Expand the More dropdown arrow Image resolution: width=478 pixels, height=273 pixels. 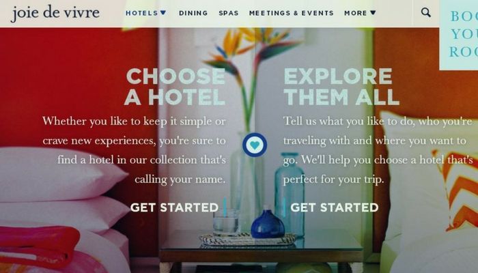click(x=373, y=12)
